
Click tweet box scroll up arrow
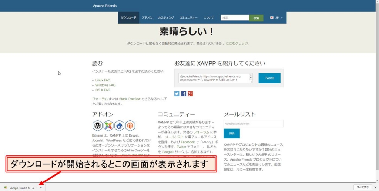click(251, 75)
